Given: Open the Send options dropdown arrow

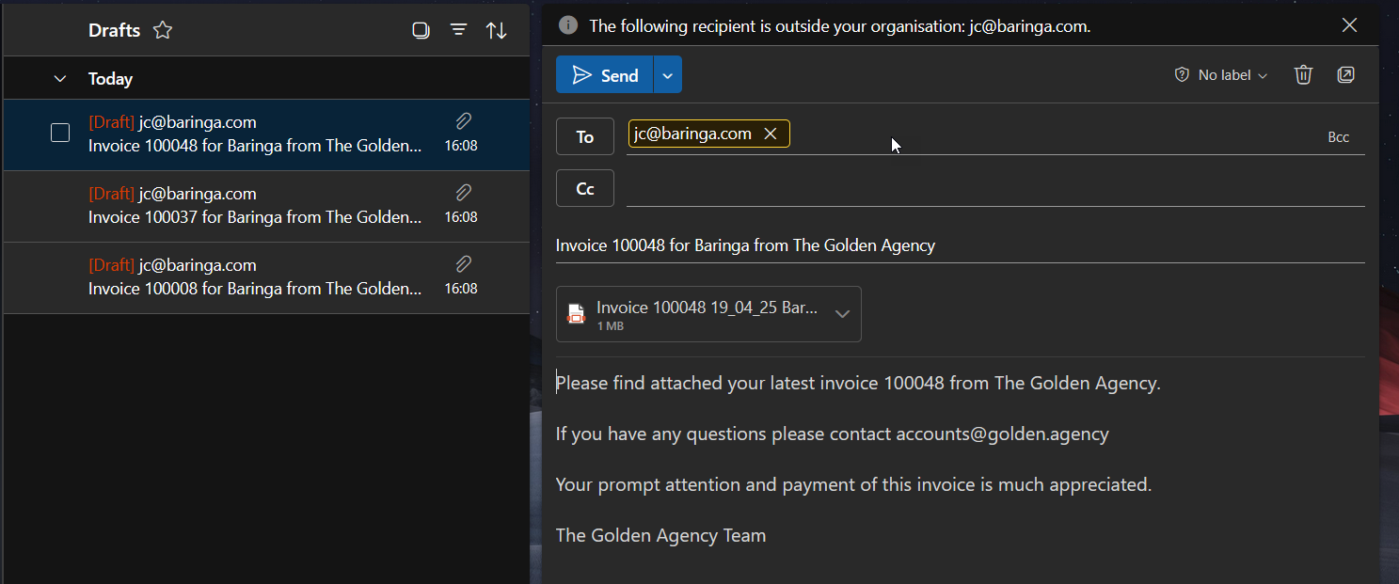Looking at the screenshot, I should [667, 75].
